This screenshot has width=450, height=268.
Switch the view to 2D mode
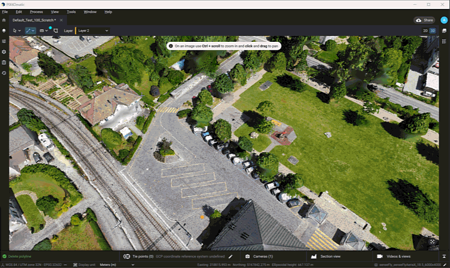pyautogui.click(x=425, y=31)
